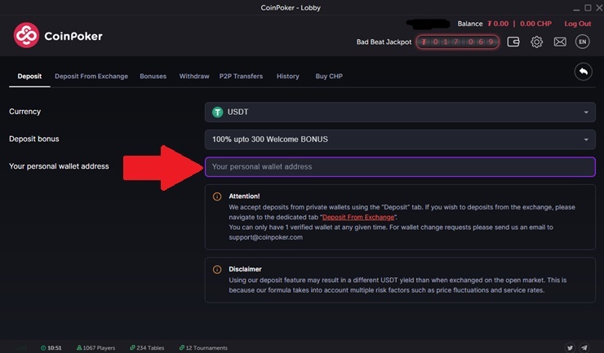The width and height of the screenshot is (604, 353).
Task: Click the connection signal bars icon
Action: [20, 347]
